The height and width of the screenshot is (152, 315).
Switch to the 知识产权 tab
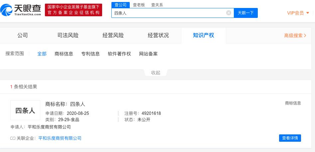[x=204, y=36]
